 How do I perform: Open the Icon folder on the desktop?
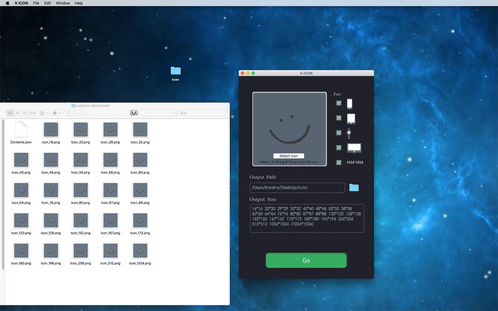click(x=176, y=71)
